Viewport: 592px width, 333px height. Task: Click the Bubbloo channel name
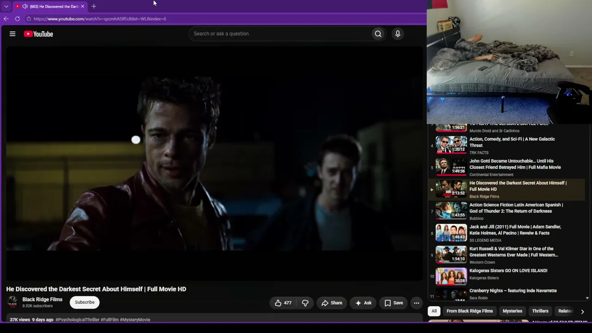(x=476, y=218)
